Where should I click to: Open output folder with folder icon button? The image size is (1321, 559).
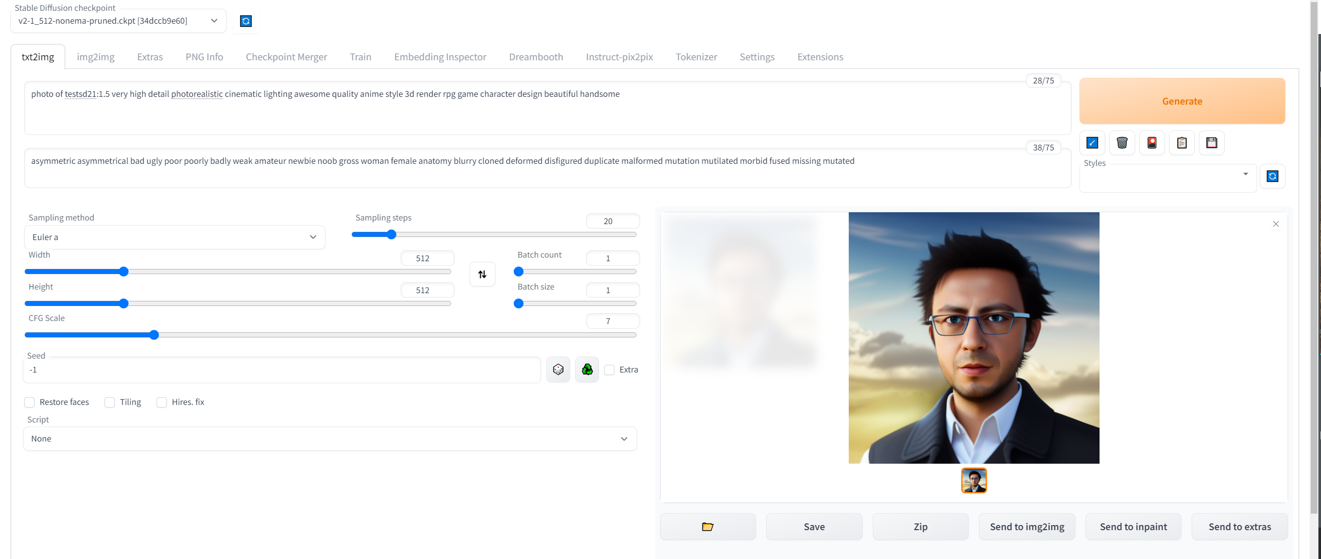coord(708,527)
